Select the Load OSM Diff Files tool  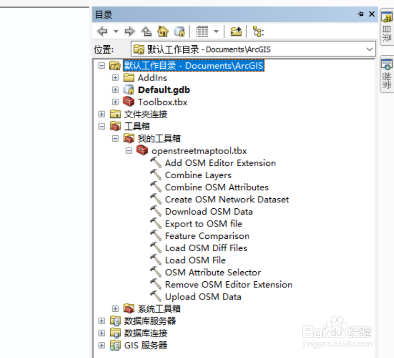click(x=206, y=248)
